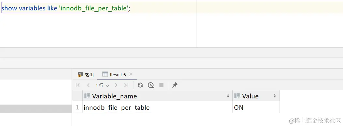Jump to last page of results

[x=126, y=85]
